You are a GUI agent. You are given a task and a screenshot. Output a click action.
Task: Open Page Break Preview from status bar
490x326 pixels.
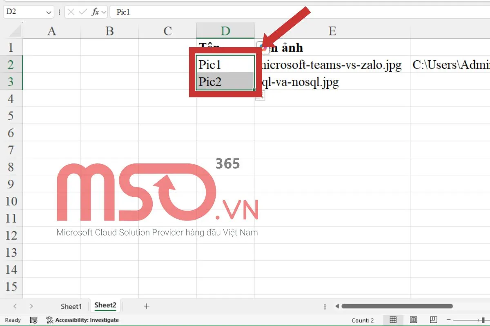(x=433, y=320)
